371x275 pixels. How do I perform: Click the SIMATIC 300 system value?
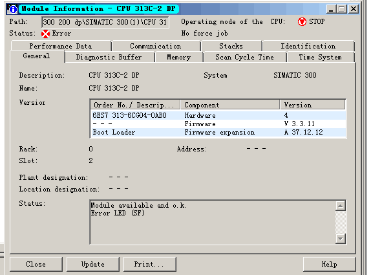295,75
